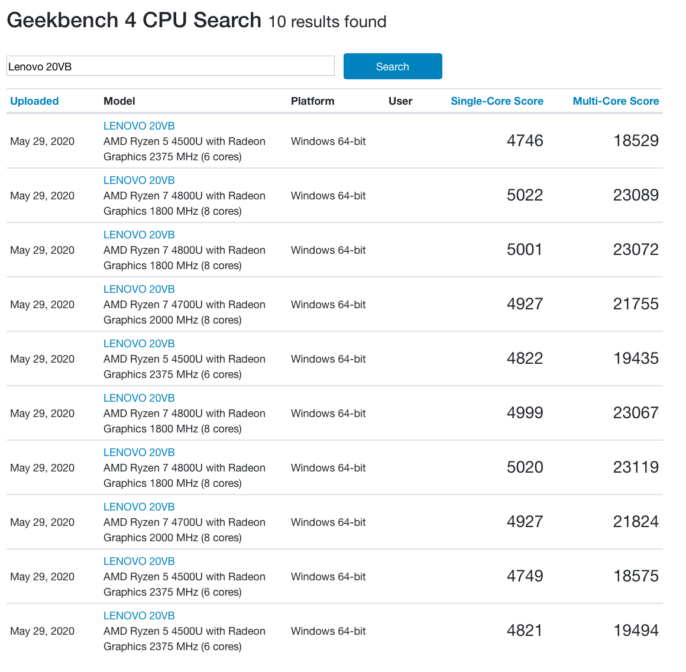Click the single-core score 4927 beside 21824
The image size is (686, 672).
tap(525, 522)
